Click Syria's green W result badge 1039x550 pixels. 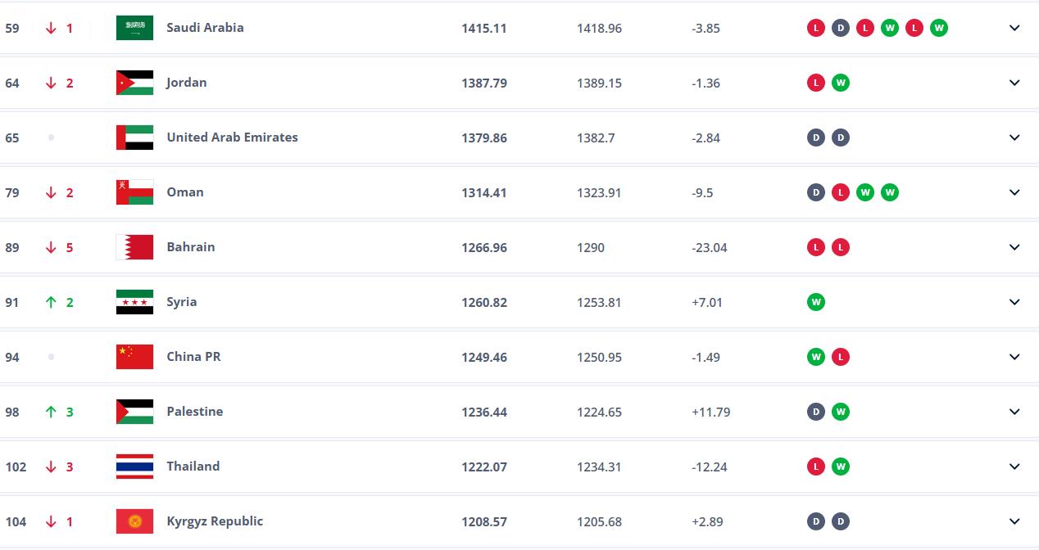pos(815,302)
